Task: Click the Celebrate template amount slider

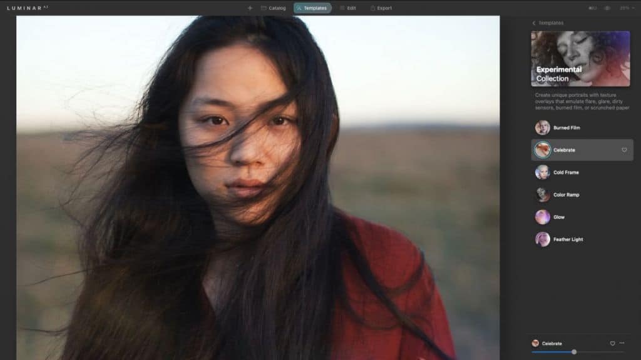Action: click(574, 352)
